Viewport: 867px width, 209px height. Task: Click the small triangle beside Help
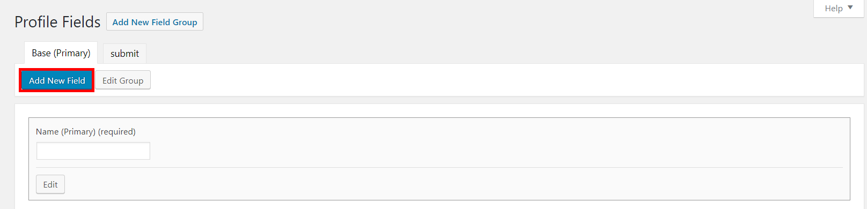tap(850, 8)
